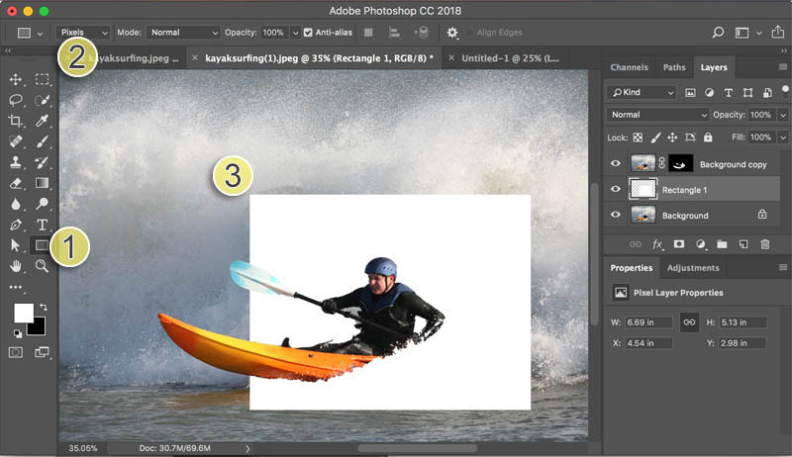The height and width of the screenshot is (457, 792).
Task: Open the Pixels tool mode dropdown
Action: coord(83,33)
